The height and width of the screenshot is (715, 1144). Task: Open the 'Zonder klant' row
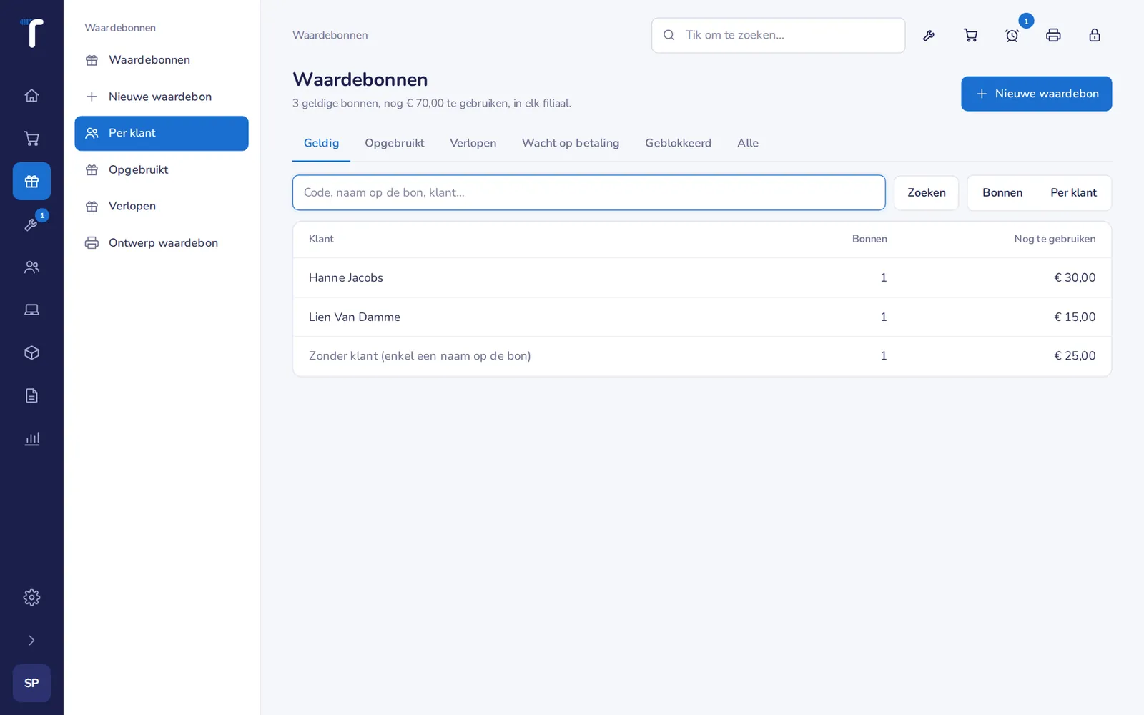click(702, 356)
